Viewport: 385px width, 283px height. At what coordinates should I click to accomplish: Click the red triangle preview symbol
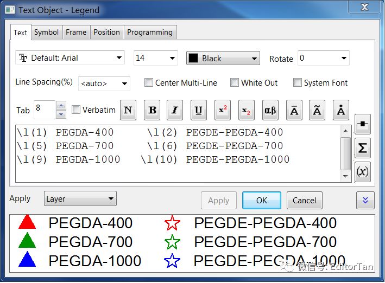coord(27,222)
